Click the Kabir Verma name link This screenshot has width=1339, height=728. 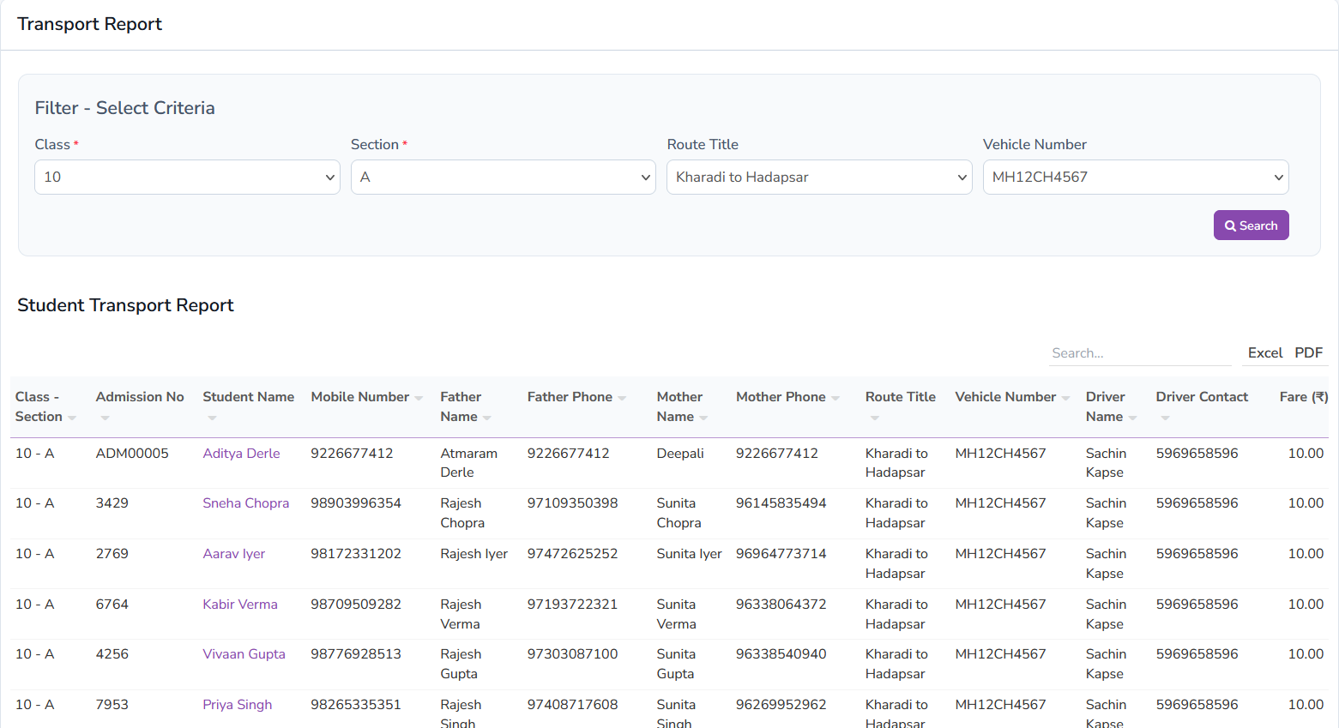[240, 605]
